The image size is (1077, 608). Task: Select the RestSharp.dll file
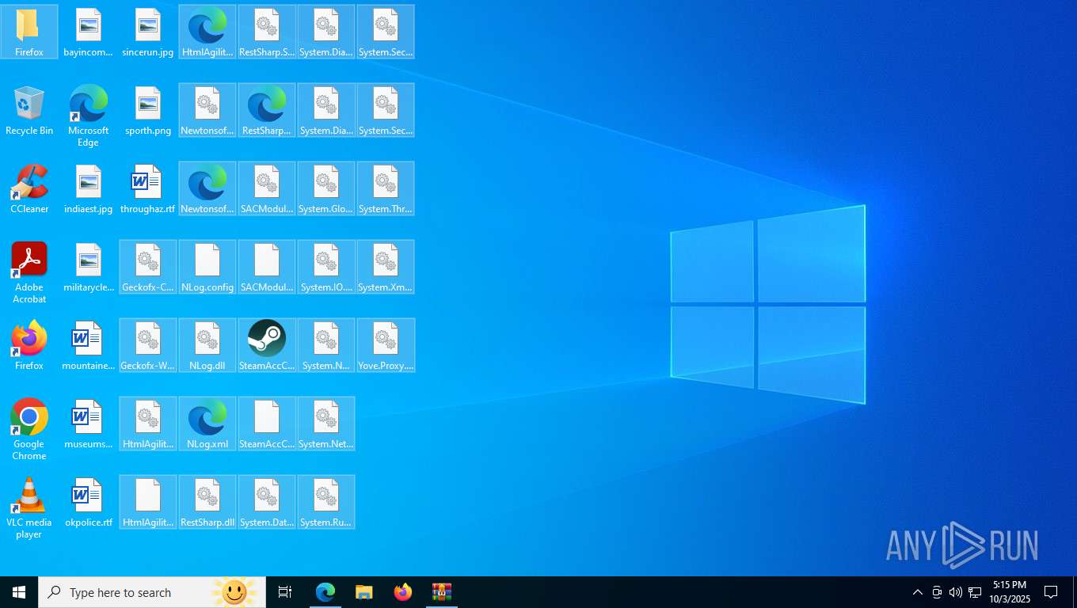pyautogui.click(x=207, y=503)
